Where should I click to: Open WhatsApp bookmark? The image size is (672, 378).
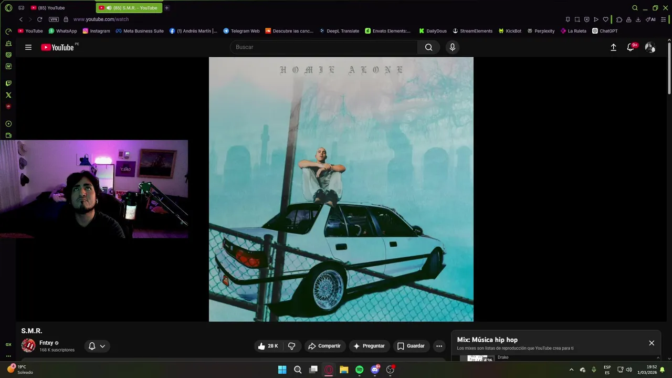point(62,31)
